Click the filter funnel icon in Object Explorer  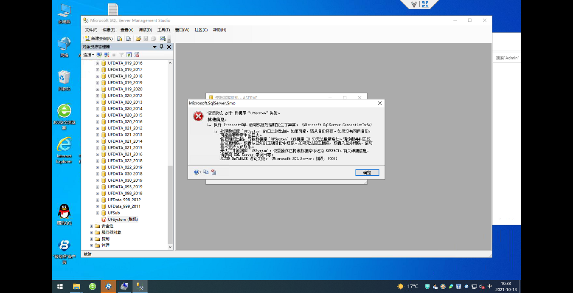tap(121, 55)
